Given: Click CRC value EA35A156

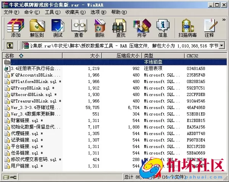Looking at the screenshot, I should point(196,127).
